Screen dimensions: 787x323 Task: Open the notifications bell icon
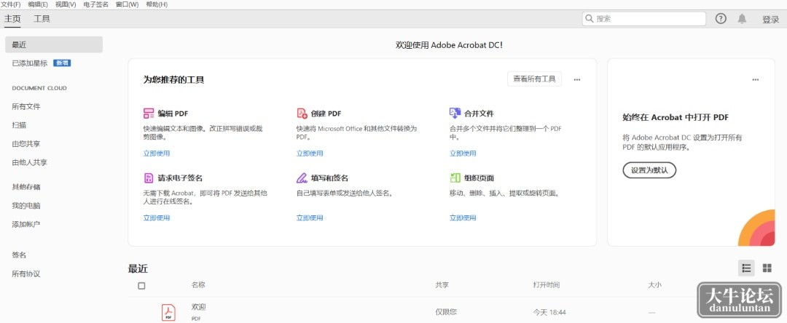[742, 19]
